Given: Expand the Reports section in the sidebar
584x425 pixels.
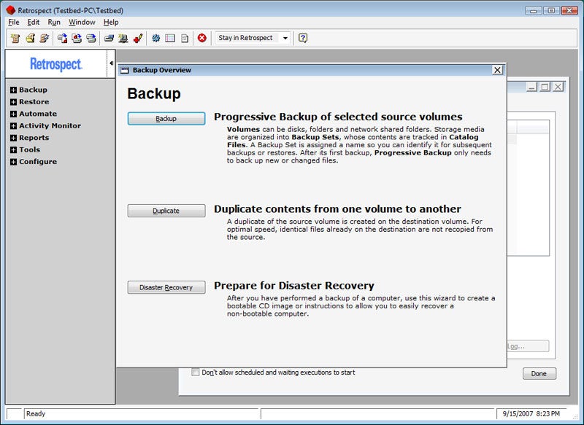Looking at the screenshot, I should (x=13, y=138).
